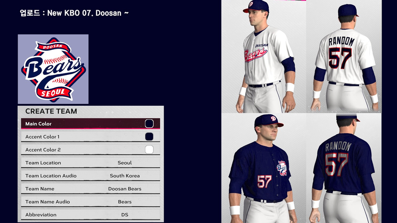This screenshot has height=223, width=397.
Task: Click the D logo on navy cap
Action: [x=273, y=118]
